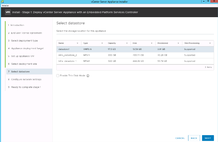This screenshot has width=218, height=142.
Task: Click the filter icon in Name column
Action: [77, 43]
